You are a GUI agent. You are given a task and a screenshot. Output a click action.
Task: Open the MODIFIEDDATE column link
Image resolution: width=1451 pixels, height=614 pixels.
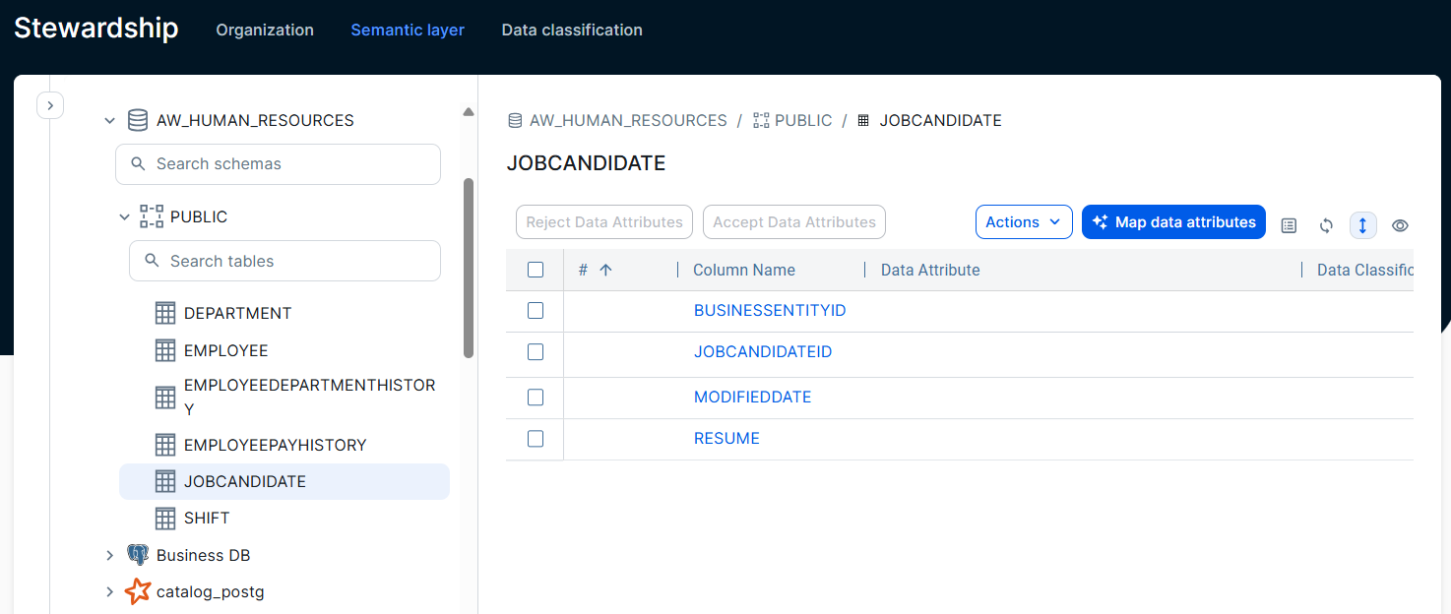[752, 397]
